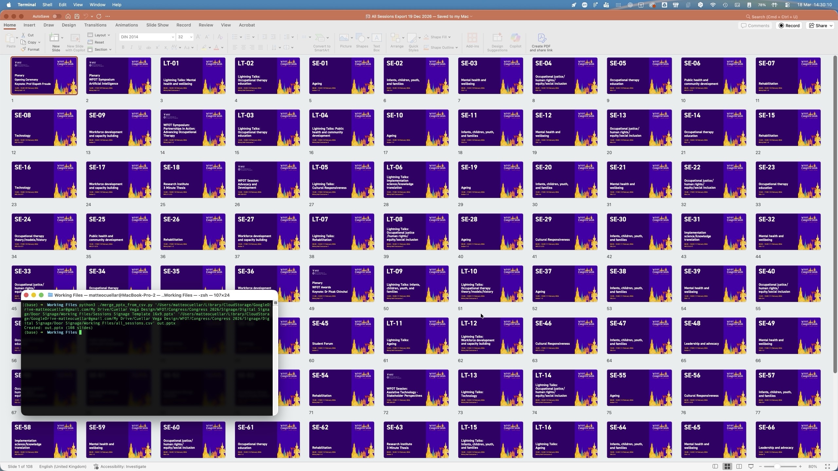
Task: Click fit-to-window icon in status bar
Action: pos(827,466)
